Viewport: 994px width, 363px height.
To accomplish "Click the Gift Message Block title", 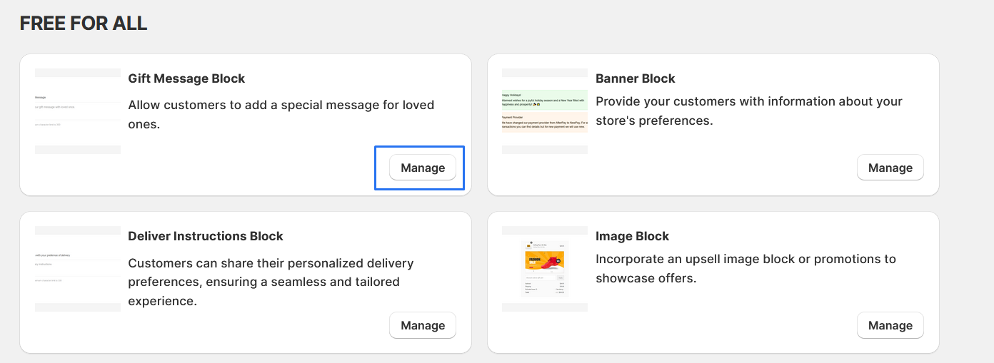I will click(x=186, y=78).
